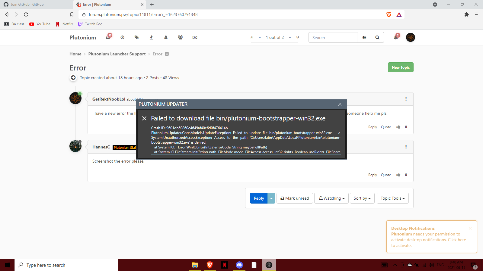Open Sort by dropdown

click(362, 198)
